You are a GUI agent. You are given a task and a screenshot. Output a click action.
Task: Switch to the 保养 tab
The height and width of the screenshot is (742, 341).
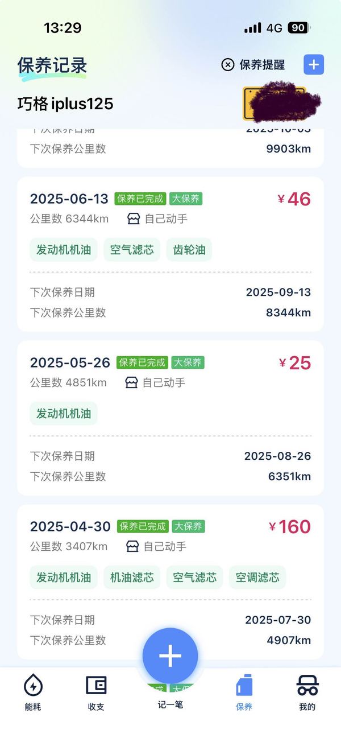[x=244, y=694]
